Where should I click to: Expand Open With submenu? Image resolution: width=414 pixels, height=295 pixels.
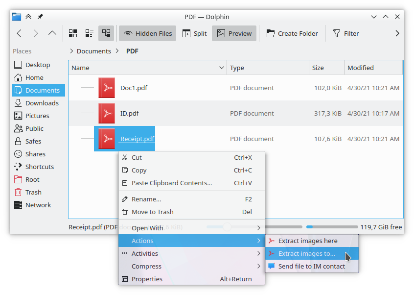(192, 228)
